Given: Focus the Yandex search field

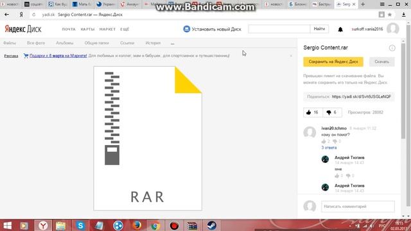Looking at the screenshot, I should [279, 29].
